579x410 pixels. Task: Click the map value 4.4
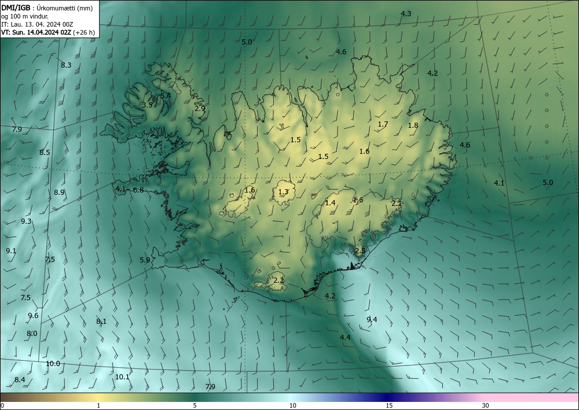click(345, 337)
